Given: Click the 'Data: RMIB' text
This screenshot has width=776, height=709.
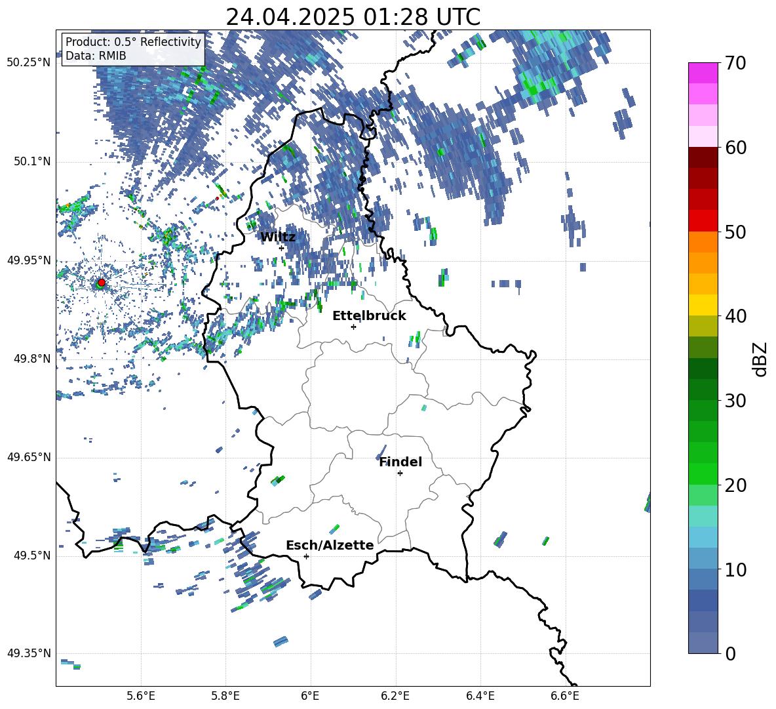Looking at the screenshot, I should [x=96, y=56].
